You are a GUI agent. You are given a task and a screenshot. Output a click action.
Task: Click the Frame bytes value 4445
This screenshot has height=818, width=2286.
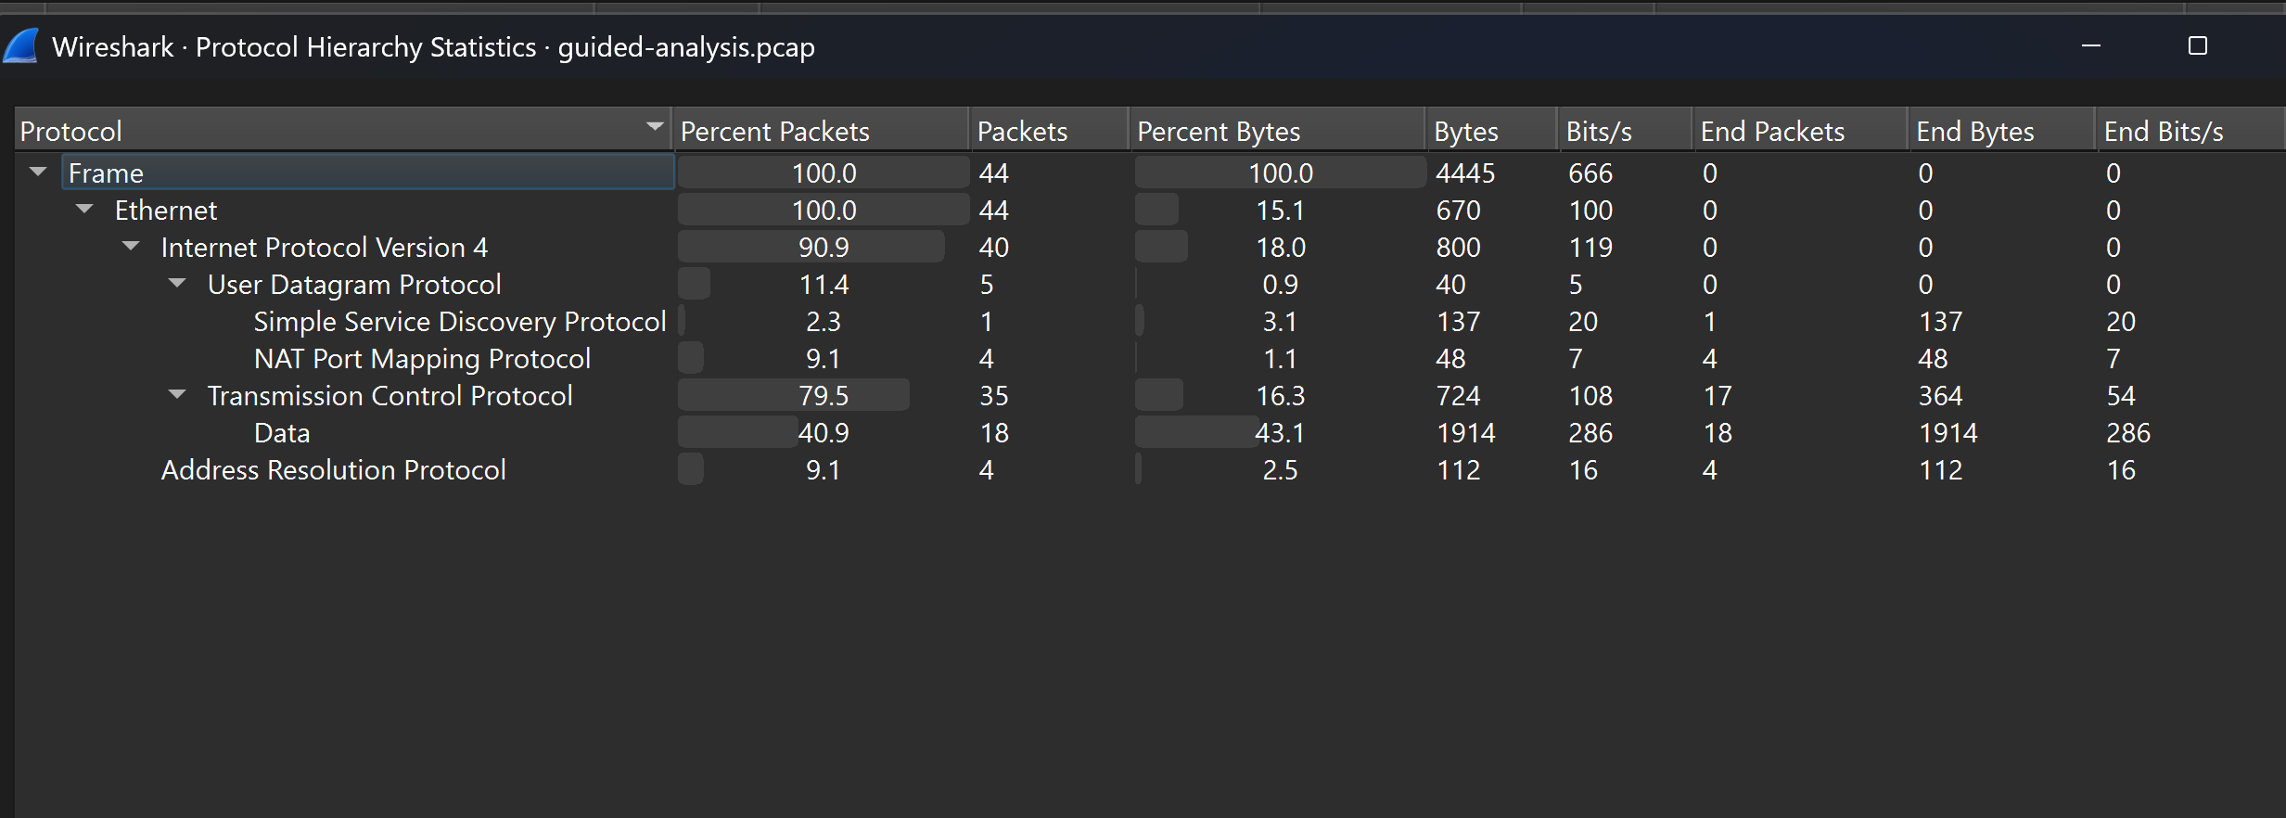pyautogui.click(x=1465, y=173)
